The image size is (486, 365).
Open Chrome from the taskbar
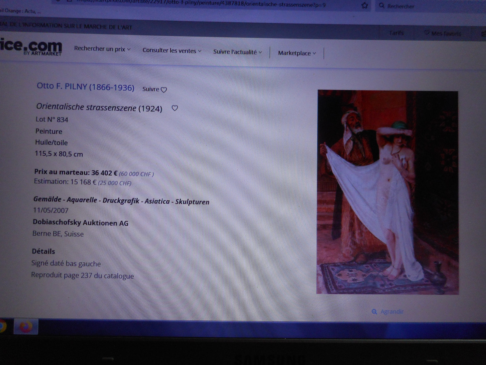[x=2, y=326]
